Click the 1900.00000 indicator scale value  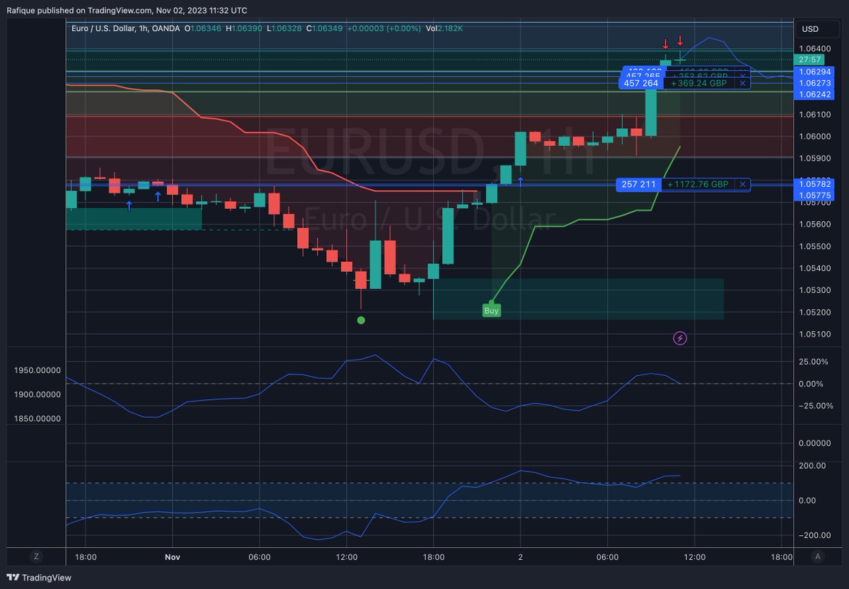[37, 394]
